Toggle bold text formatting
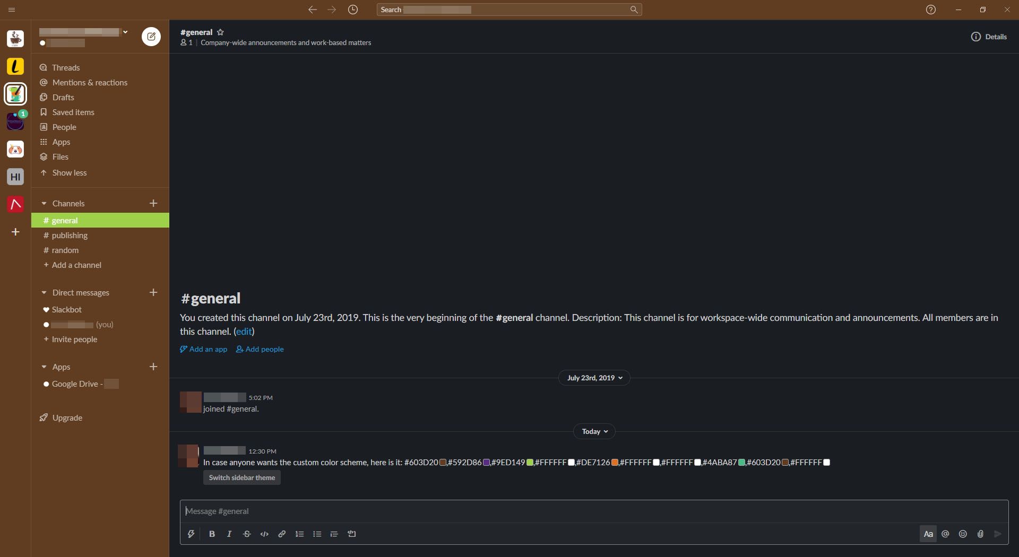The height and width of the screenshot is (557, 1019). [212, 534]
